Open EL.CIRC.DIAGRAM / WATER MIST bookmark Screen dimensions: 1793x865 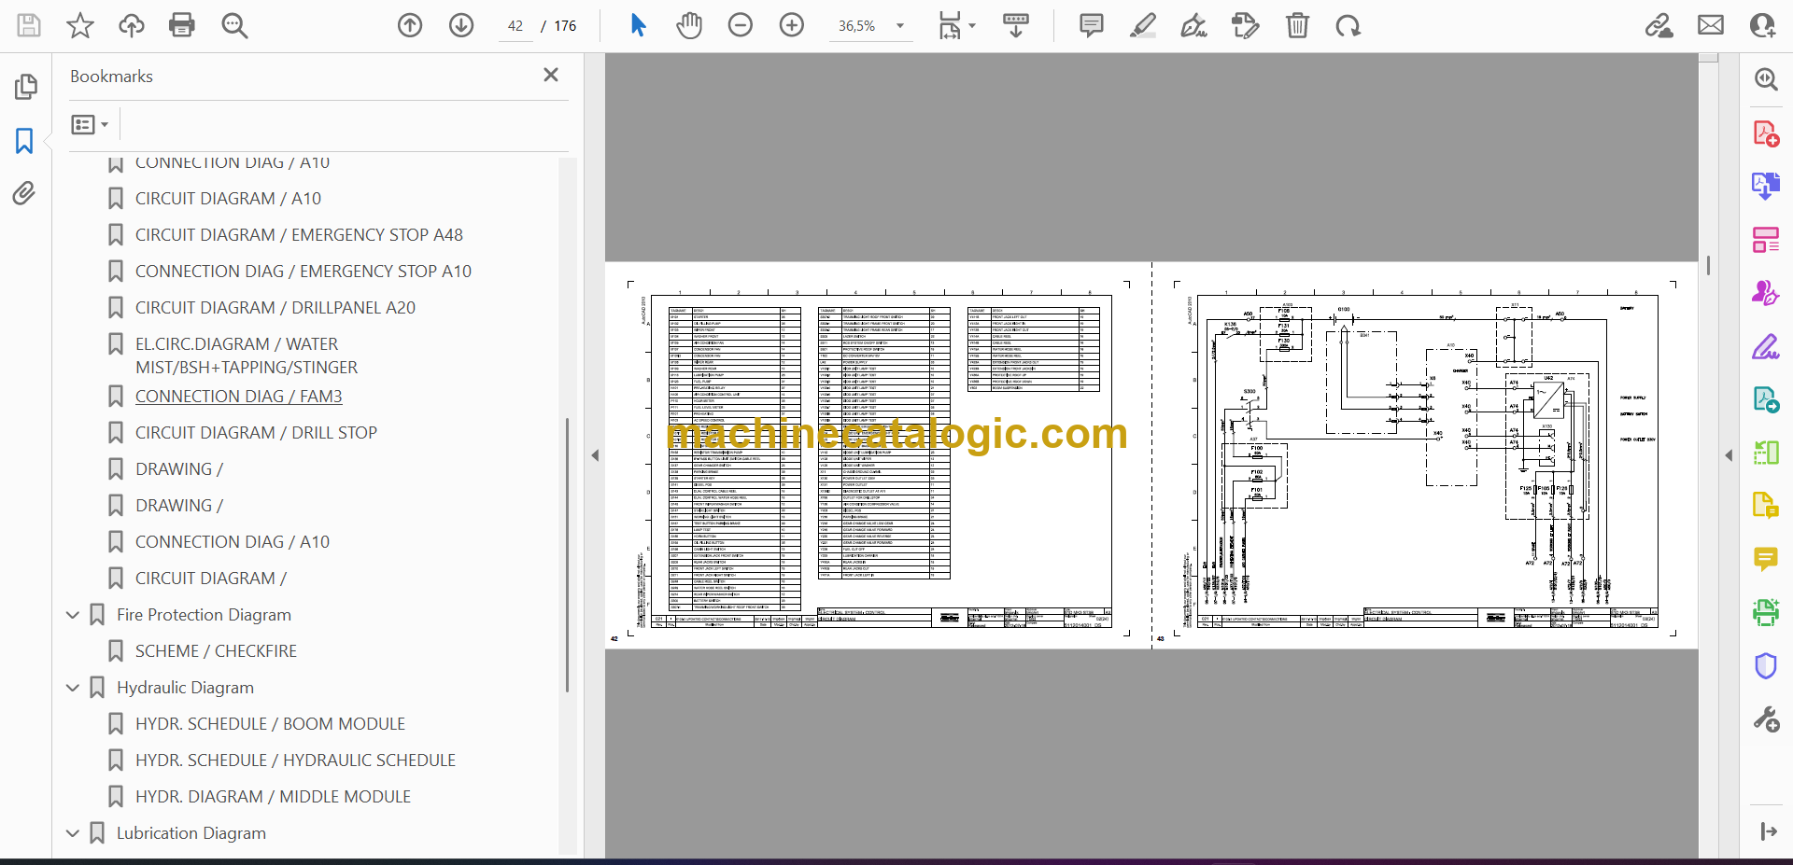pos(247,356)
